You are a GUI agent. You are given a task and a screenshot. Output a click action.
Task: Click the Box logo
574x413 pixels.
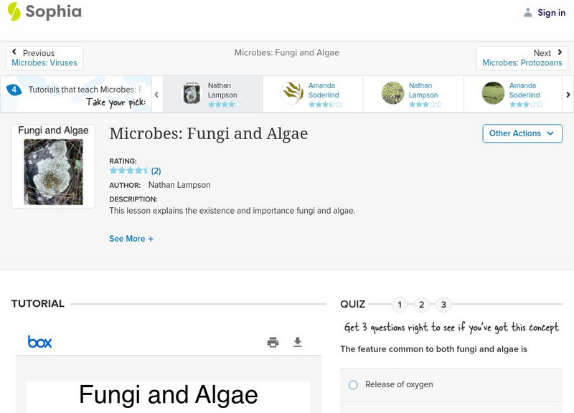(39, 342)
